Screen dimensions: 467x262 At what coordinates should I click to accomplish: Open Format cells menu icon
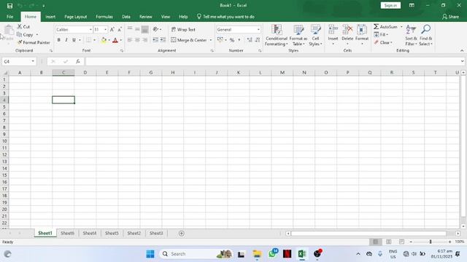pos(362,30)
